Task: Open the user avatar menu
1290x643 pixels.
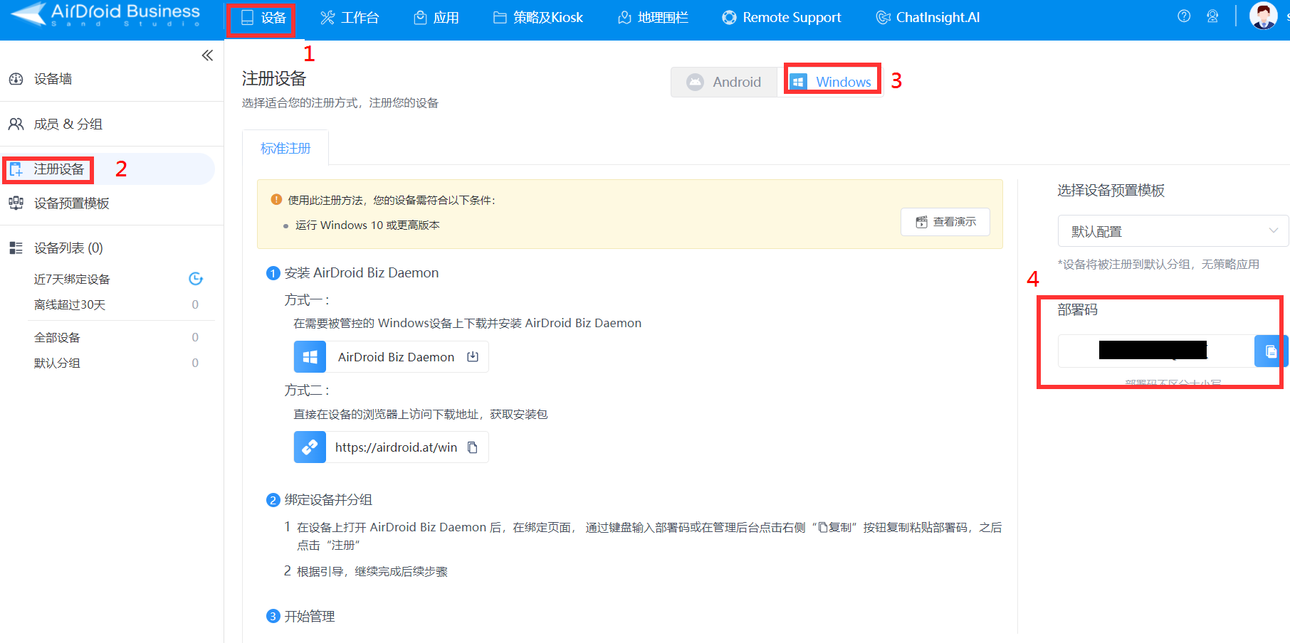Action: (1264, 16)
